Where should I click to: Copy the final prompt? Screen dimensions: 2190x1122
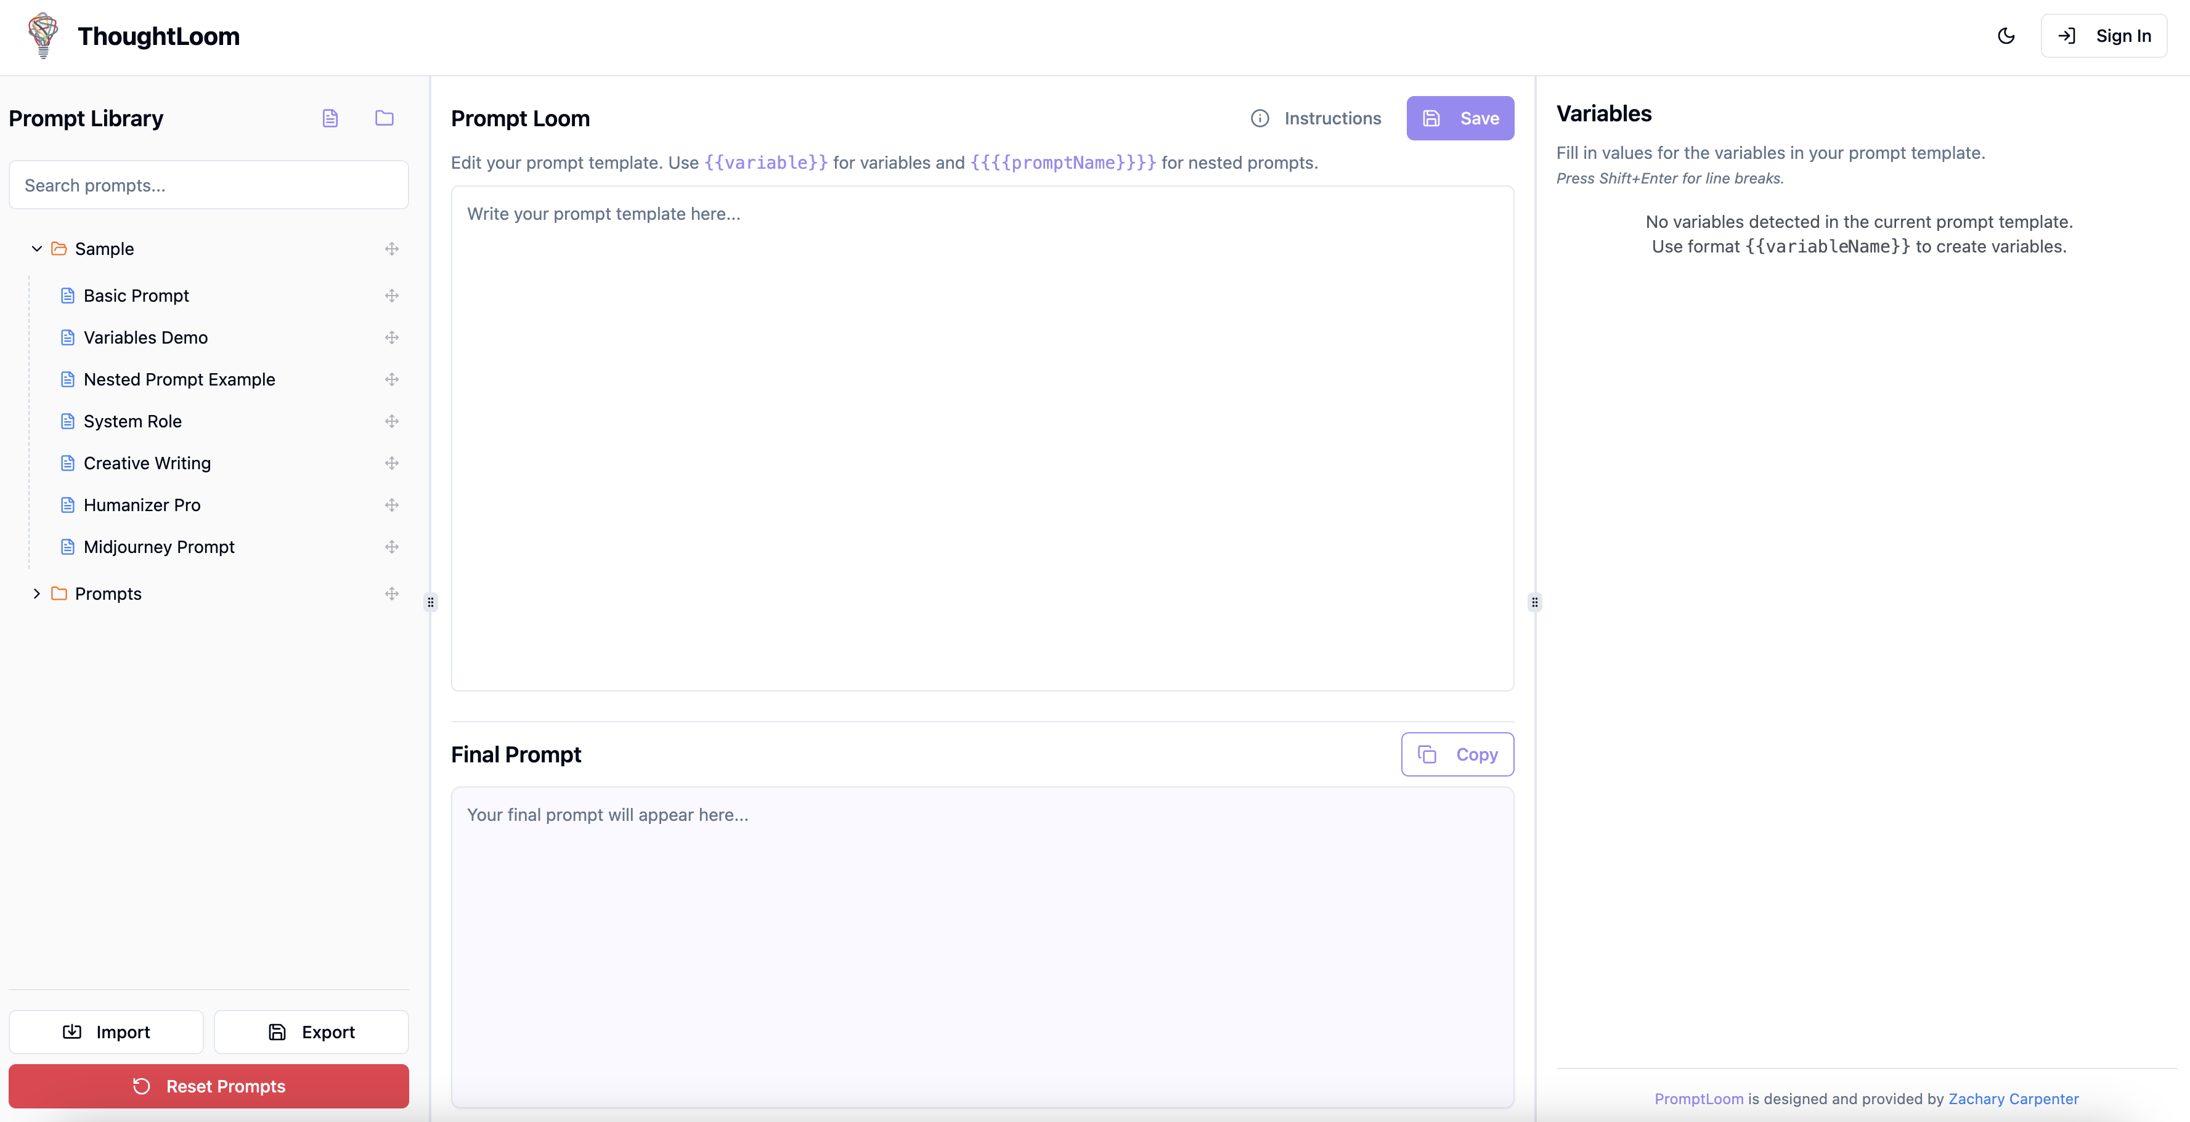[1457, 754]
